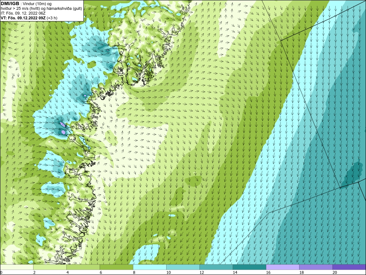Click the legend scale label 10
Screen dimensions: 366x275
coord(168,272)
